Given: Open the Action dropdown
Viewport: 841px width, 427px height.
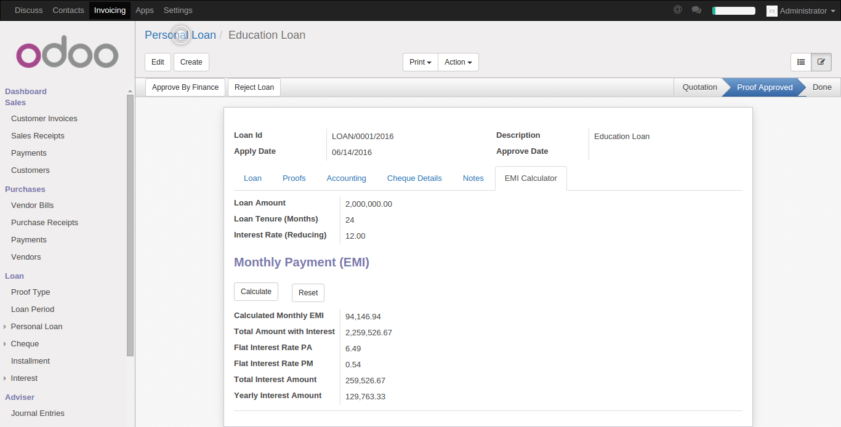Looking at the screenshot, I should 458,62.
